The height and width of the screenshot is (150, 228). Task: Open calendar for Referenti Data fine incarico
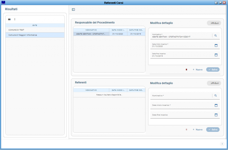click(x=216, y=115)
